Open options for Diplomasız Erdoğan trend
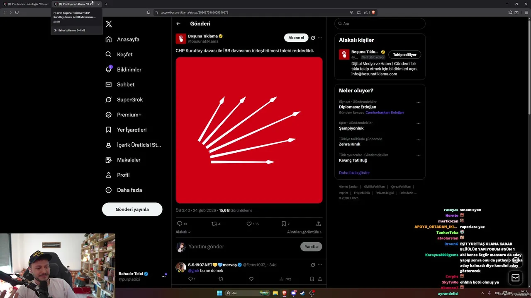Image resolution: width=531 pixels, height=298 pixels. [x=418, y=103]
